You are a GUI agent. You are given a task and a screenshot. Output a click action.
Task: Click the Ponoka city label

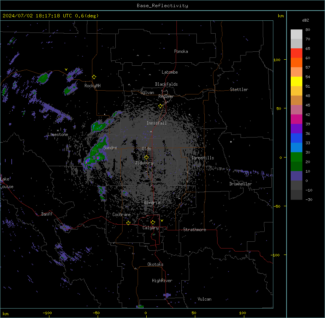181,51
